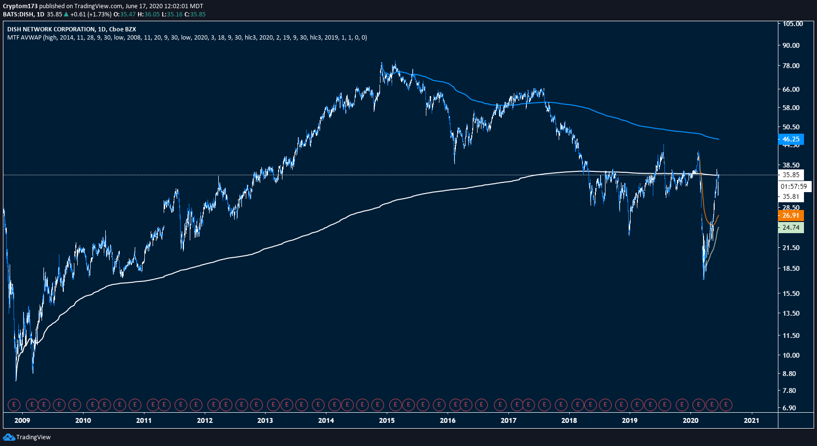Image resolution: width=817 pixels, height=446 pixels.
Task: Click the 38.50 price axis label
Action: [x=791, y=165]
